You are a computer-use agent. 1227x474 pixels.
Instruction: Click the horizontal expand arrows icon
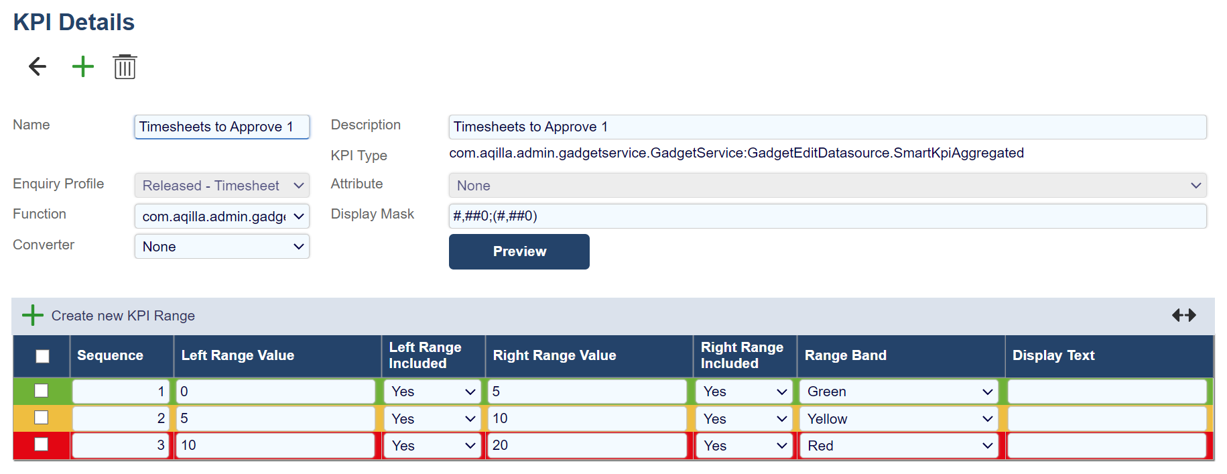point(1183,315)
